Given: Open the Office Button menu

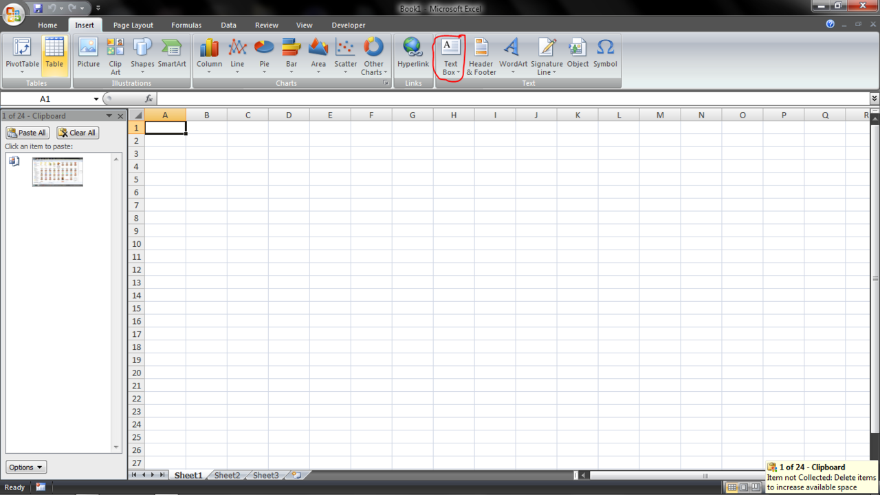Looking at the screenshot, I should (x=13, y=13).
